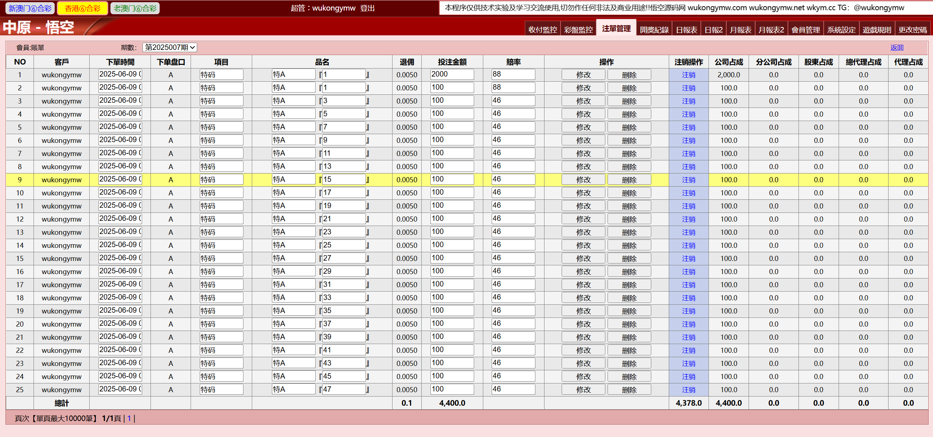The height and width of the screenshot is (437, 933).
Task: Click the 特码 item field in row 14
Action: (x=221, y=245)
